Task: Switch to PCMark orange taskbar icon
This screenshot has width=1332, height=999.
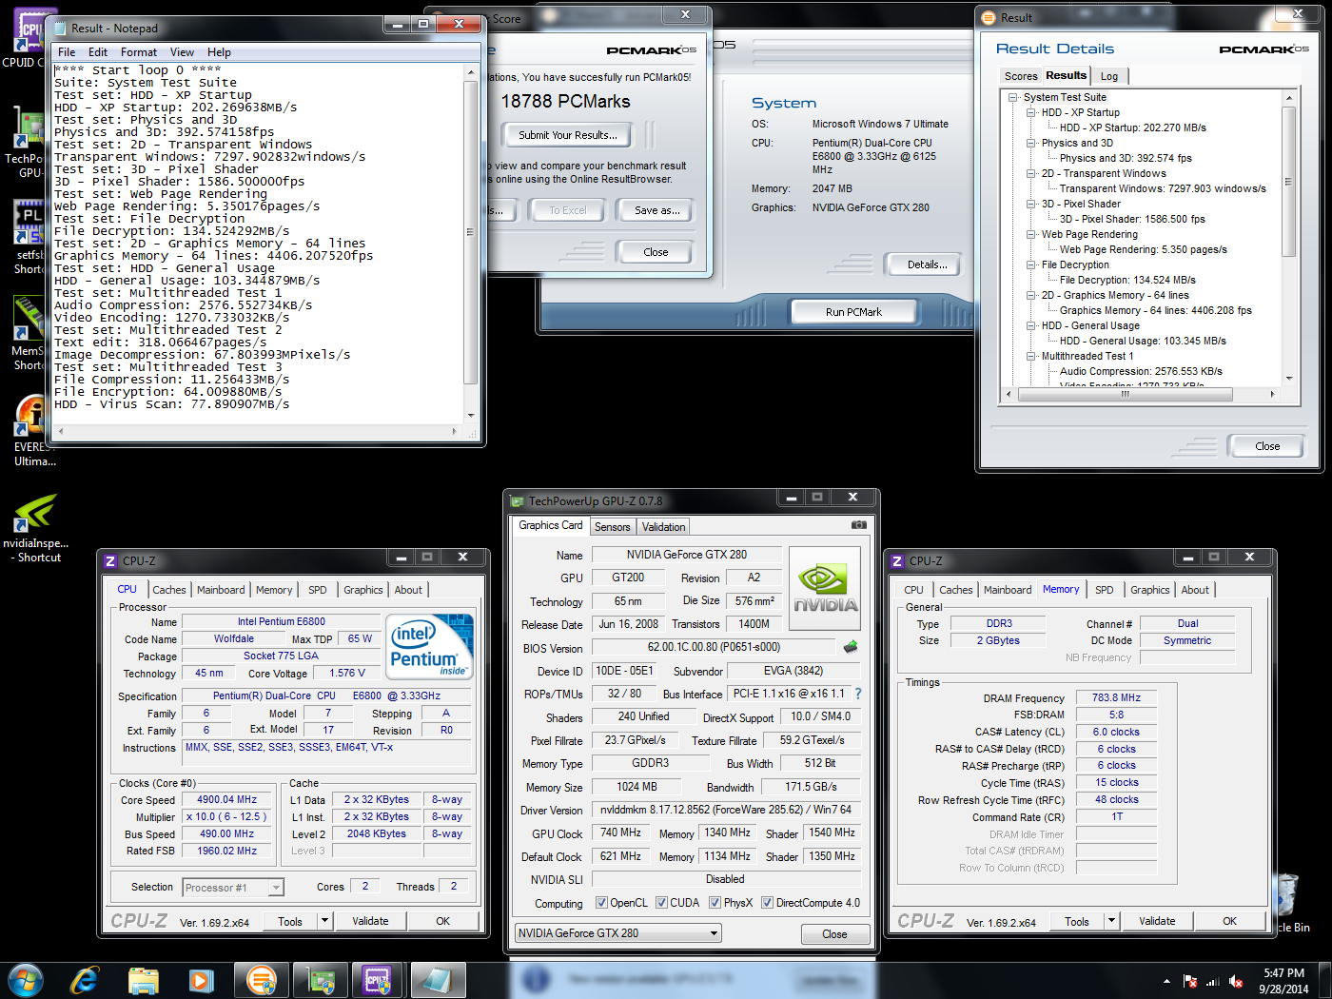Action: coord(262,980)
